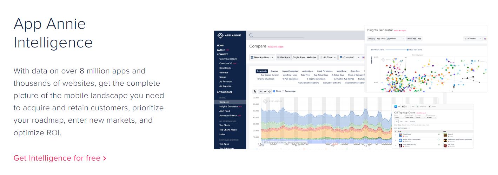498x175 pixels.
Task: Open Advanced Search in sidebar
Action: [x=228, y=116]
